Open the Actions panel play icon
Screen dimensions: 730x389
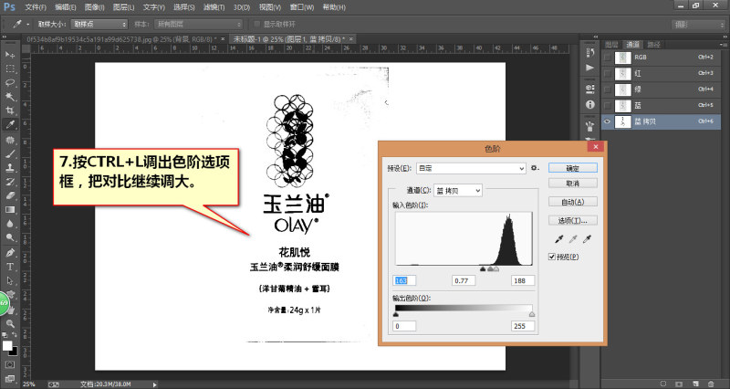click(x=589, y=68)
